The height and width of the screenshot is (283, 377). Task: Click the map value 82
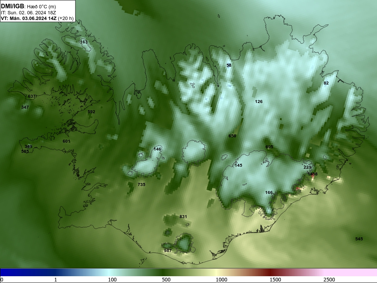tap(326, 83)
